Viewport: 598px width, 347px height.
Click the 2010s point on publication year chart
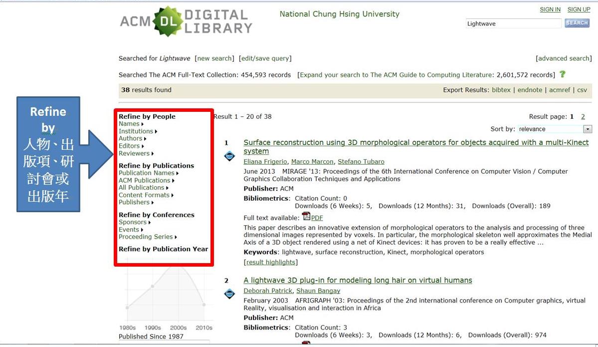pos(204,305)
